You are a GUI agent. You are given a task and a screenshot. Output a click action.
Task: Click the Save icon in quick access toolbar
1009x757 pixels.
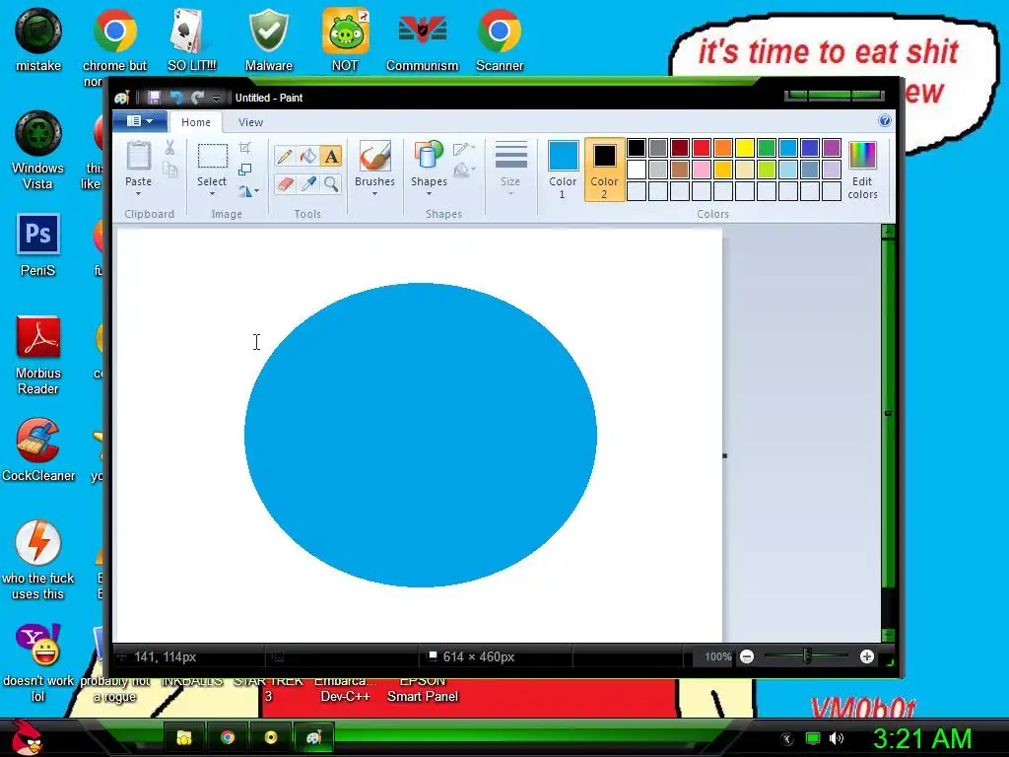(154, 98)
